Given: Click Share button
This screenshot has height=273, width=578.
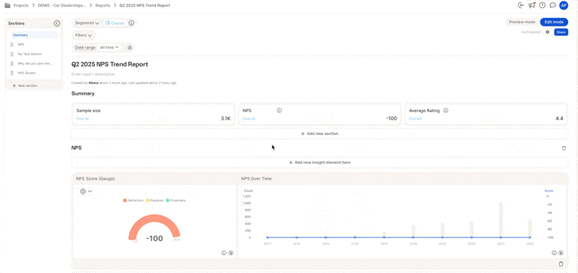Looking at the screenshot, I should coord(561,32).
